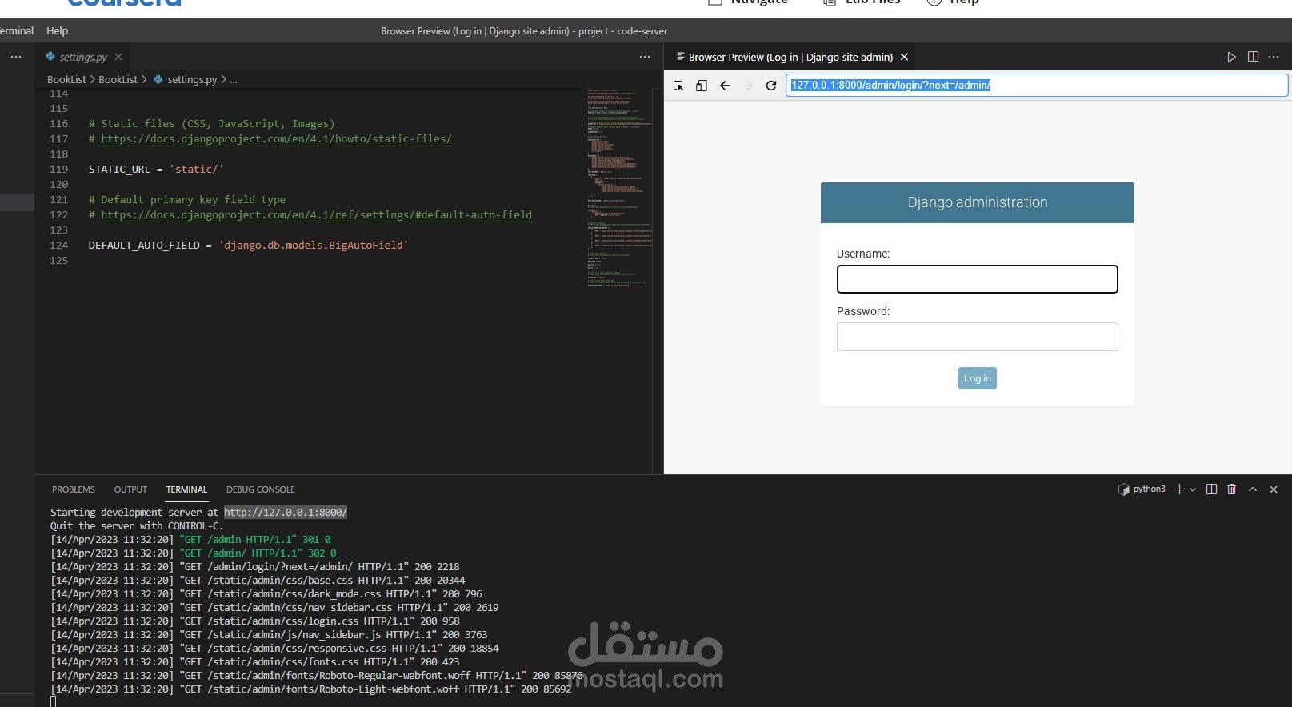Toggle device emulation icon in preview
Viewport: 1292px width, 707px height.
[x=702, y=86]
